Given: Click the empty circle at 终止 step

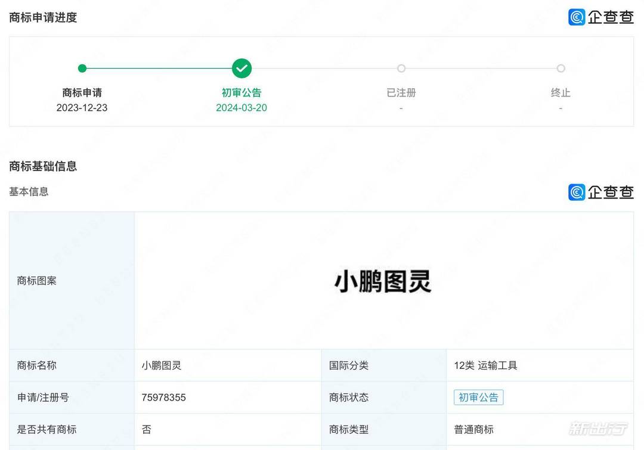Looking at the screenshot, I should click(x=561, y=68).
